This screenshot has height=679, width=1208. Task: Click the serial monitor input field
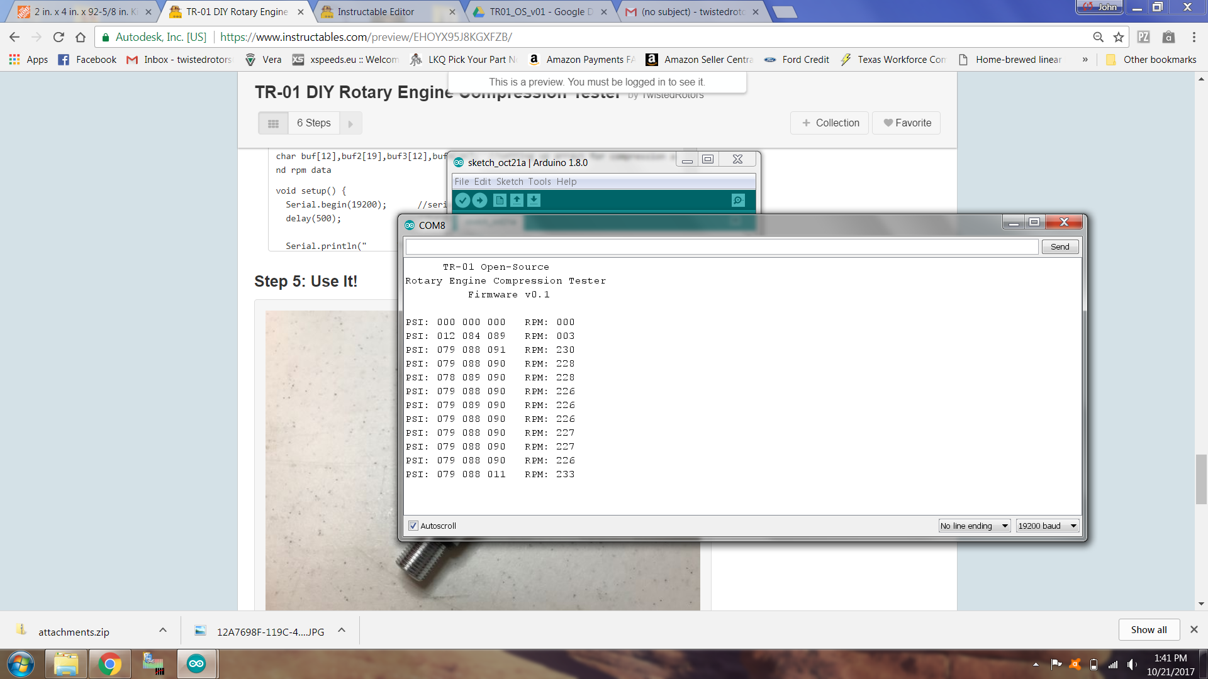721,246
